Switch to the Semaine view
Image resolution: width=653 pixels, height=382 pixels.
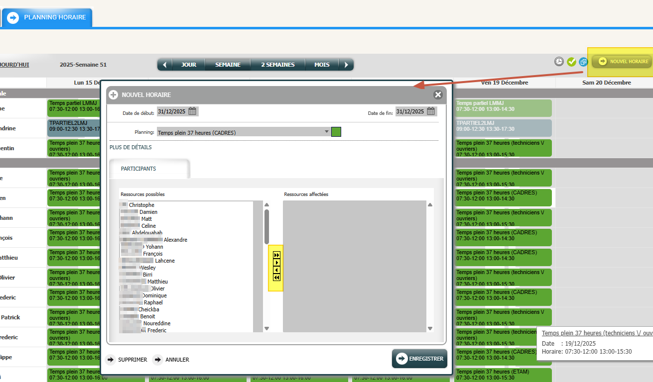pyautogui.click(x=228, y=65)
